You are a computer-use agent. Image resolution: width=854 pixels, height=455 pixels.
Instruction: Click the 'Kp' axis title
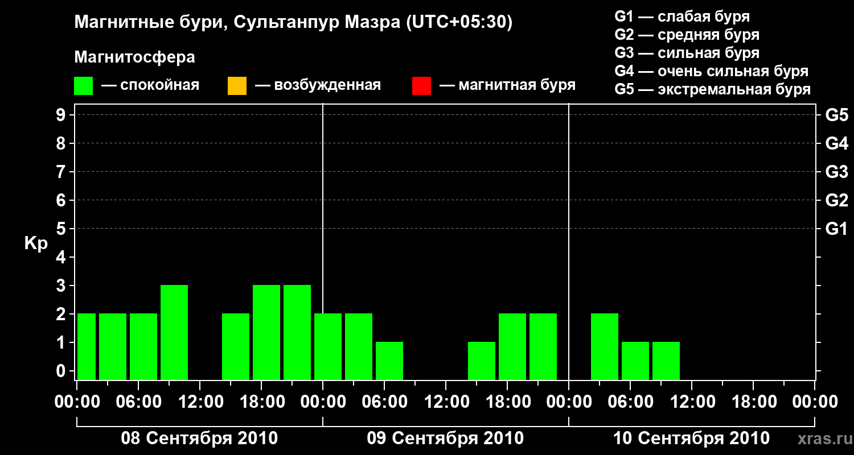click(36, 243)
